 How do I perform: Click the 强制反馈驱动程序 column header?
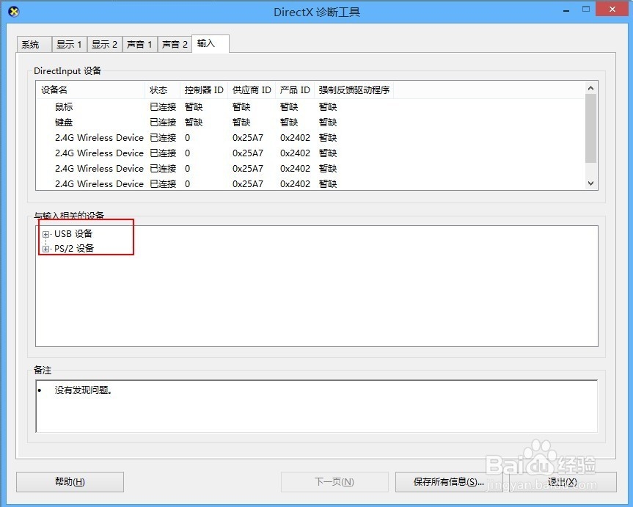[x=354, y=90]
